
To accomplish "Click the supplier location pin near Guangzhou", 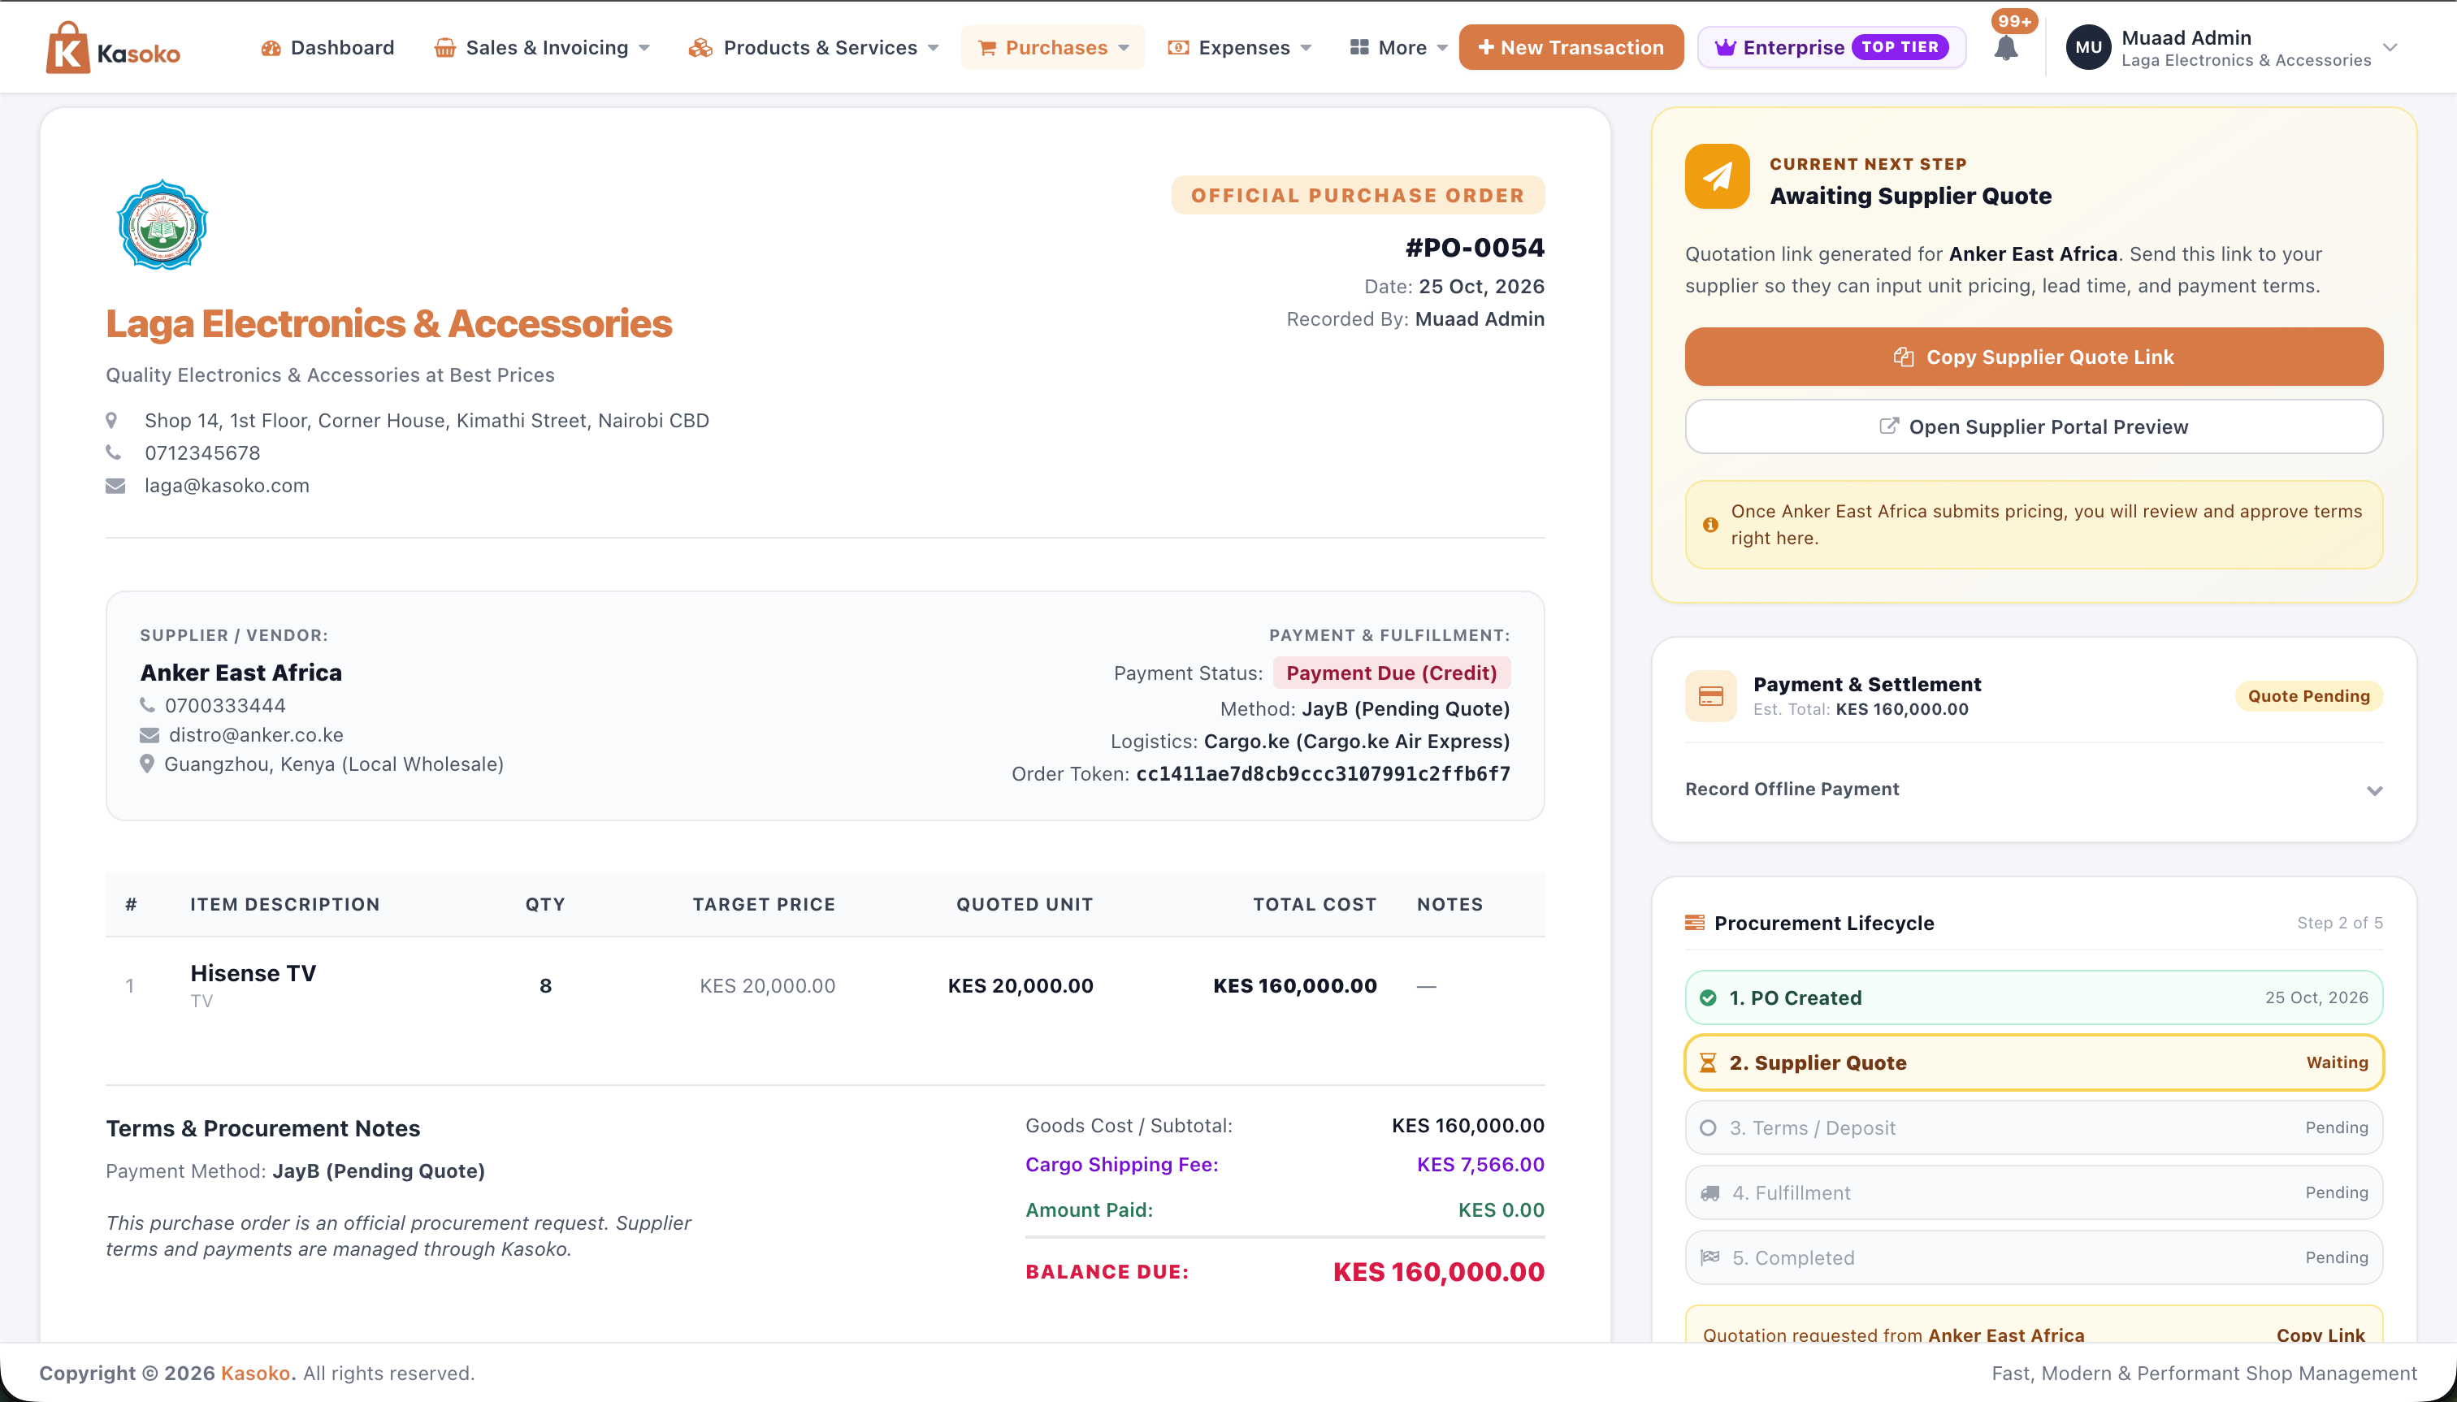I will tap(147, 764).
